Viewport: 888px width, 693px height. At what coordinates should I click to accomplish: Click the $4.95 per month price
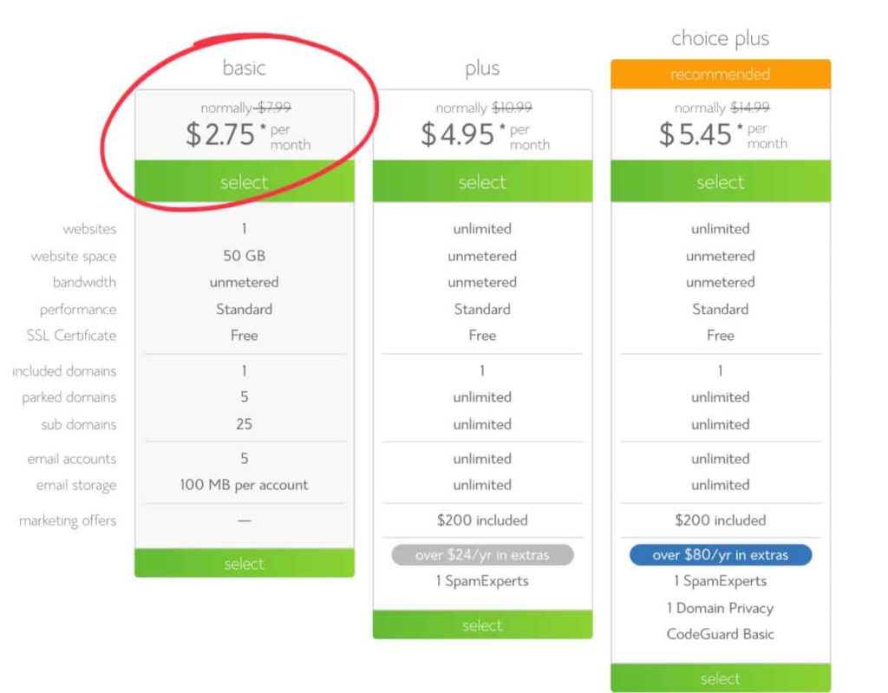484,135
